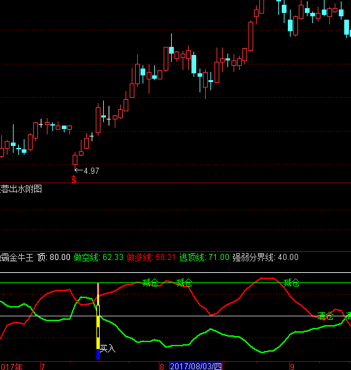
Task: Click month marker 9 on time axis
Action: 292,367
